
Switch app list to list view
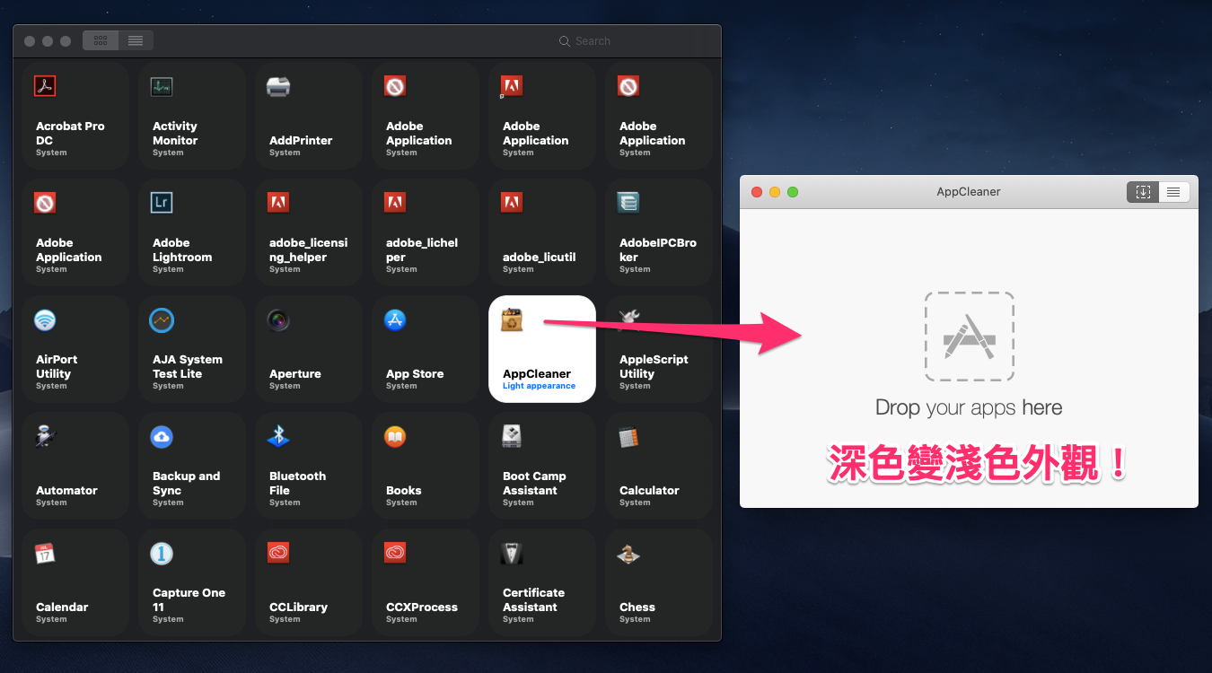click(x=136, y=40)
